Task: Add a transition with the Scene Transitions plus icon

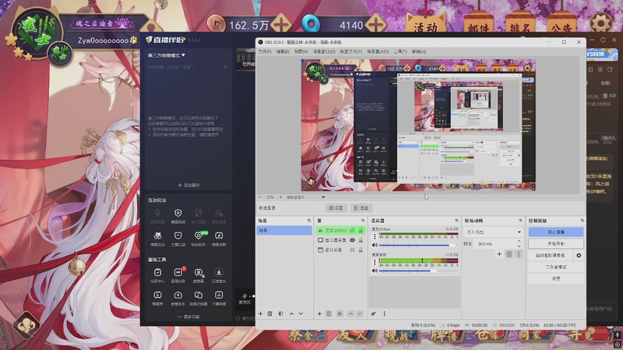Action: coord(499,254)
